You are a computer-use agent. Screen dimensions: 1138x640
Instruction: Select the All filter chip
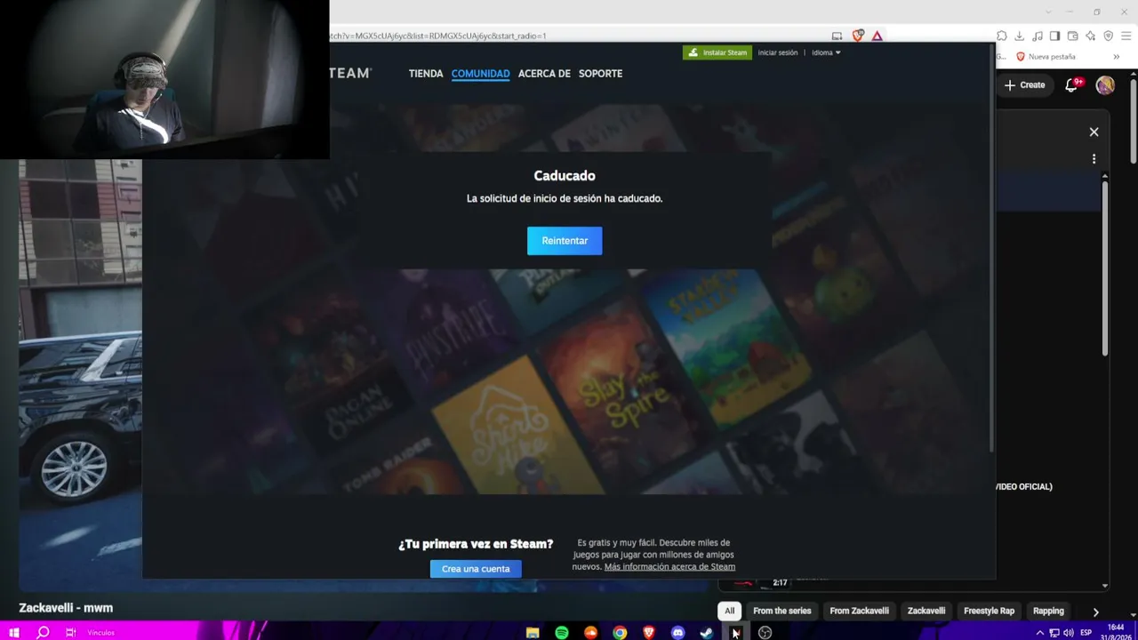(729, 611)
